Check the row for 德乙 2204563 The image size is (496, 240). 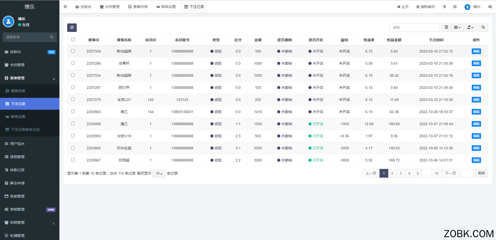pyautogui.click(x=73, y=112)
